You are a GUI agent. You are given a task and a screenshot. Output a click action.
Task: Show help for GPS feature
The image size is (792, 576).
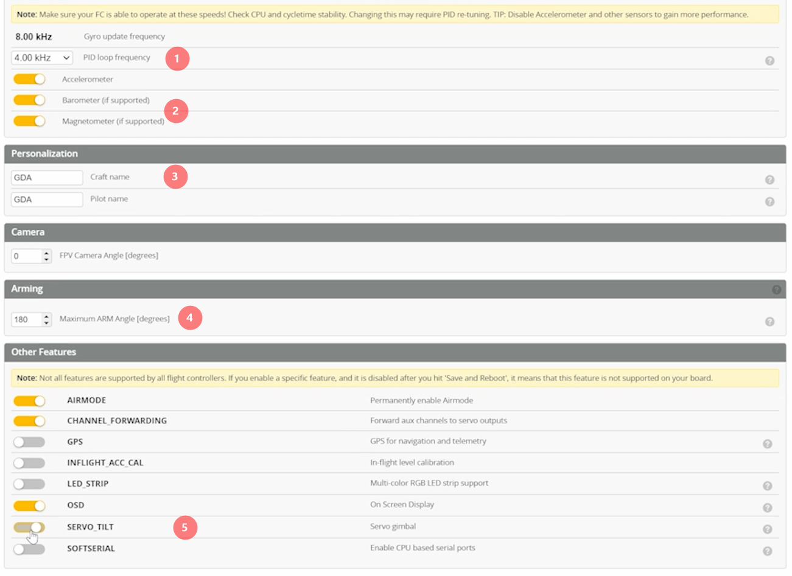click(x=767, y=444)
